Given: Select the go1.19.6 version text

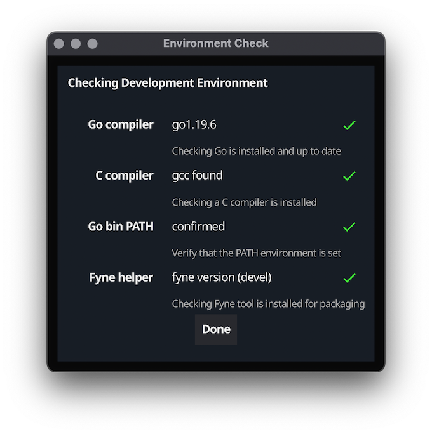Looking at the screenshot, I should coord(194,125).
